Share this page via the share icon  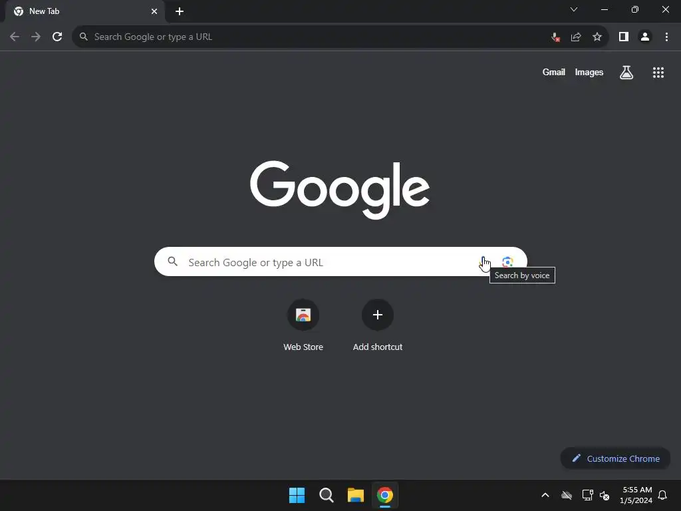point(576,37)
